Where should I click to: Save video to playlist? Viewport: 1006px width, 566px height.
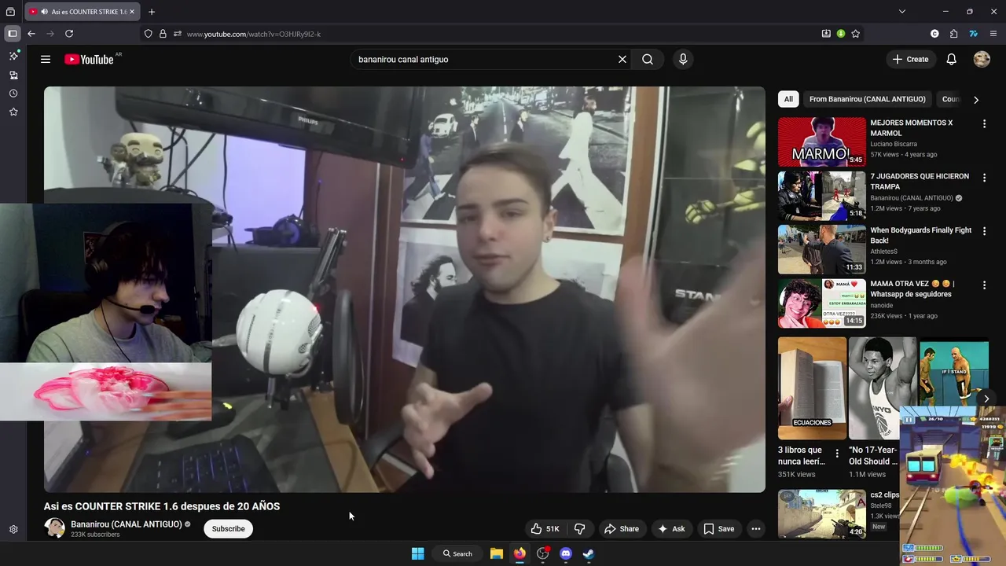tap(719, 529)
